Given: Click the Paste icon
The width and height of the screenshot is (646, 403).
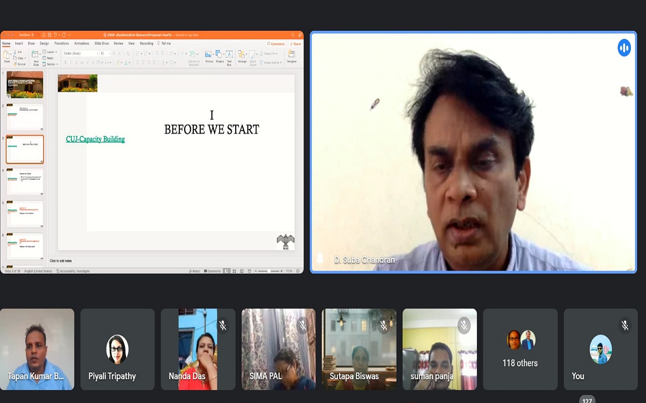Looking at the screenshot, I should pyautogui.click(x=7, y=55).
